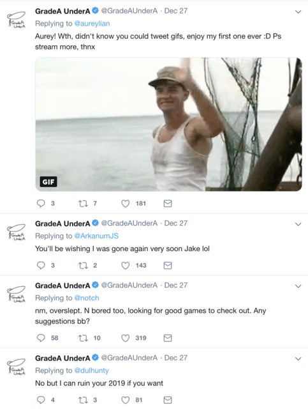Open the chevron menu on the @notch reply
Screen dimensions: 308x409
298,286
